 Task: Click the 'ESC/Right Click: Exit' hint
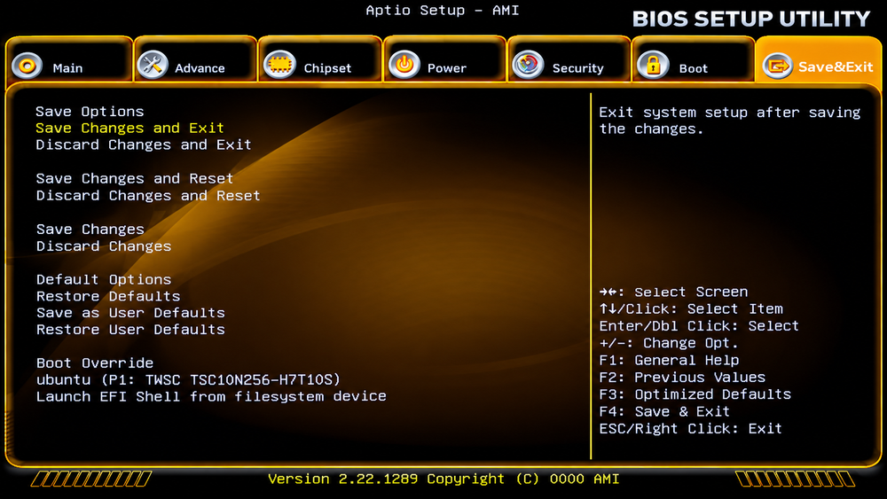tap(691, 429)
